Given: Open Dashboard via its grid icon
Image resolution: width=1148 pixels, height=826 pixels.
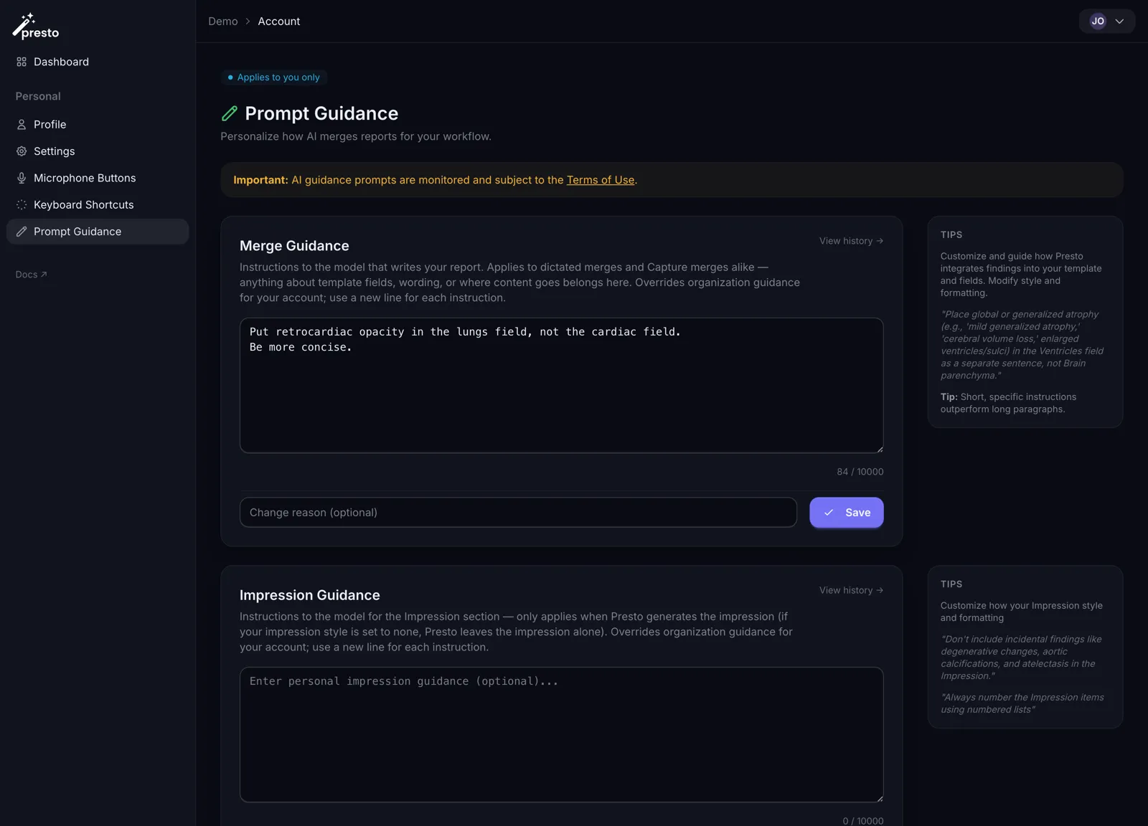Looking at the screenshot, I should click(22, 62).
